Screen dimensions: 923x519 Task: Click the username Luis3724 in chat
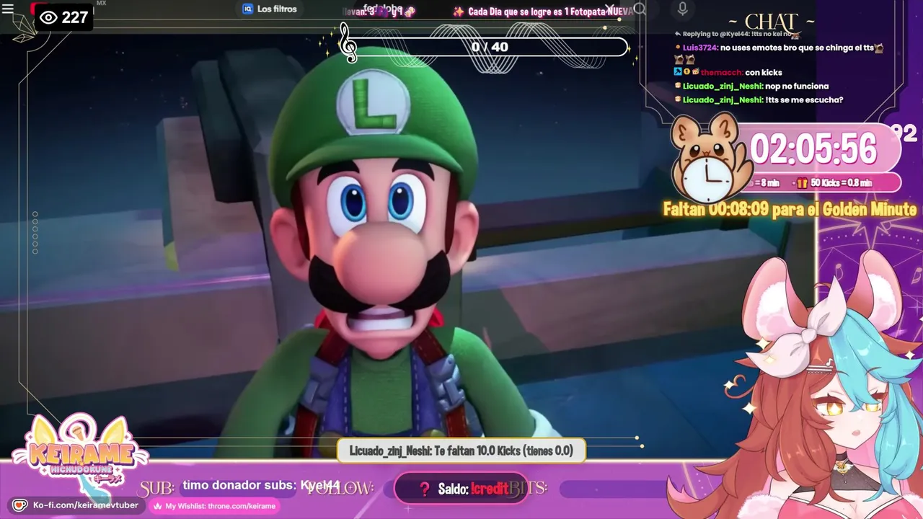(x=701, y=48)
